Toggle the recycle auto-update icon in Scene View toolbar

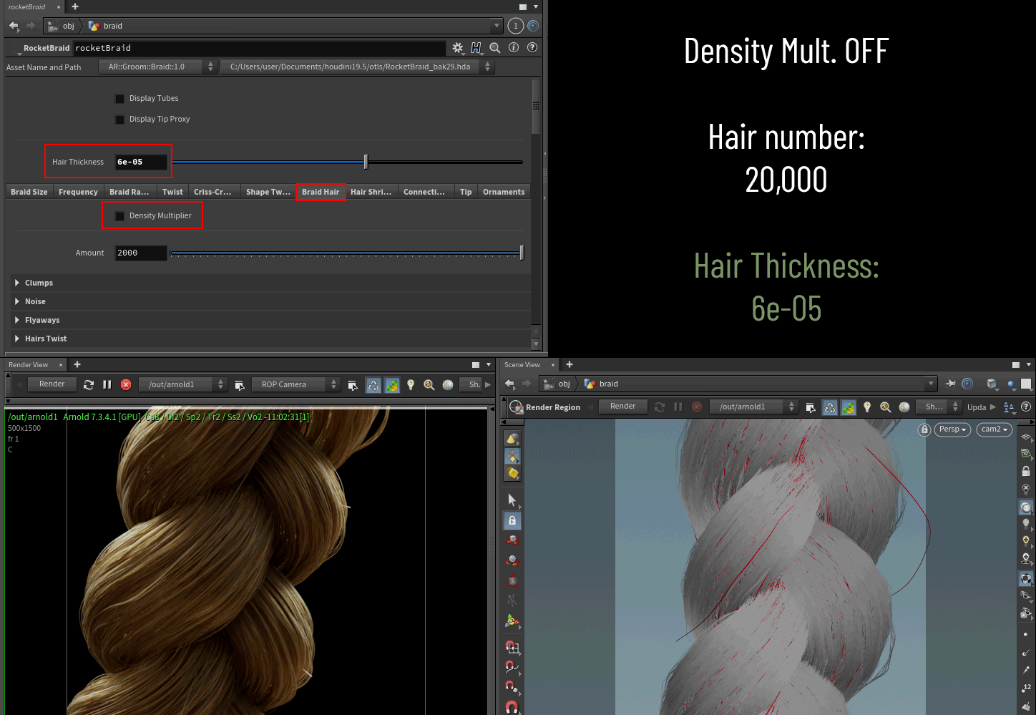[830, 407]
